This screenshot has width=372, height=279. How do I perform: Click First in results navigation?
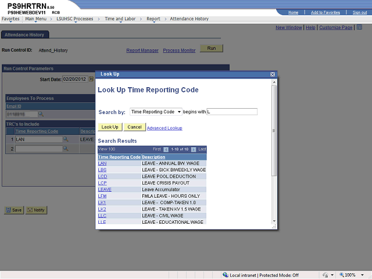(157, 149)
